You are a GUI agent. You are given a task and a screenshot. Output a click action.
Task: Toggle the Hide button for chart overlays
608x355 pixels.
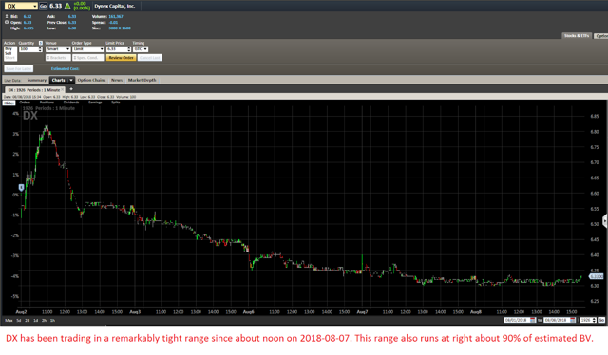pos(9,103)
